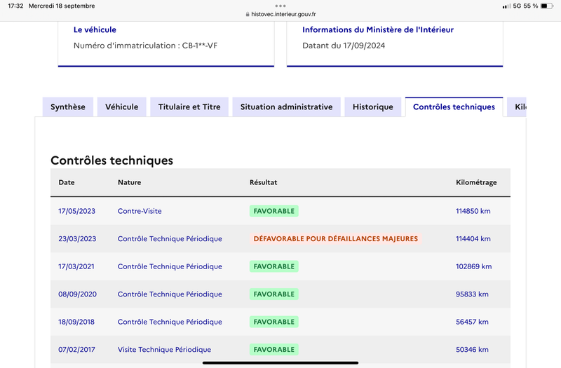561x368 pixels.
Task: Tap the lock icon in address bar
Action: [x=248, y=14]
